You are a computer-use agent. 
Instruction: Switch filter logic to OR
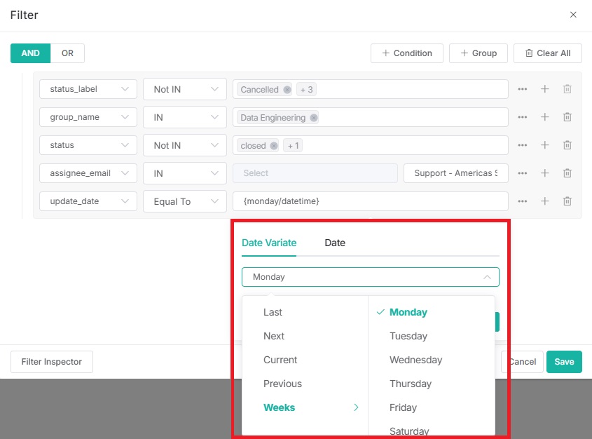[x=67, y=53]
